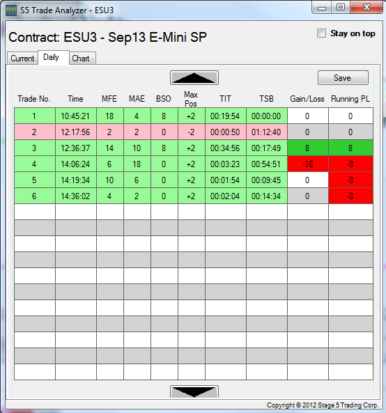The image size is (386, 413).
Task: Click the -2 Max Pos cell
Action: pyautogui.click(x=192, y=132)
